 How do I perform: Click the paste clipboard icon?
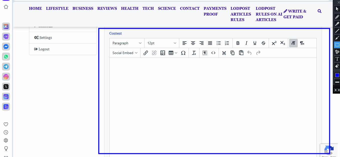[241, 53]
